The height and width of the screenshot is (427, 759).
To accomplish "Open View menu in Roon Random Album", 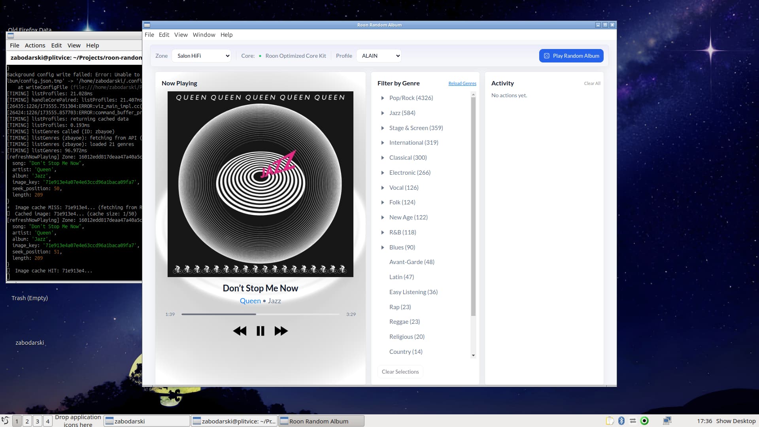I will 181,35.
